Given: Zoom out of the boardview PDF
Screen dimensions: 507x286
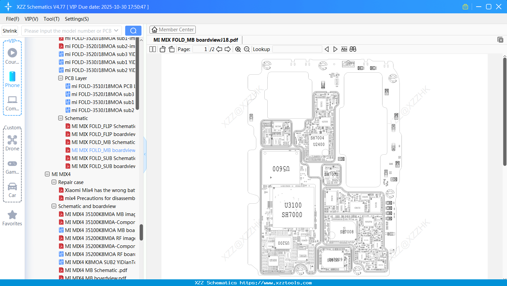Looking at the screenshot, I should pyautogui.click(x=247, y=49).
